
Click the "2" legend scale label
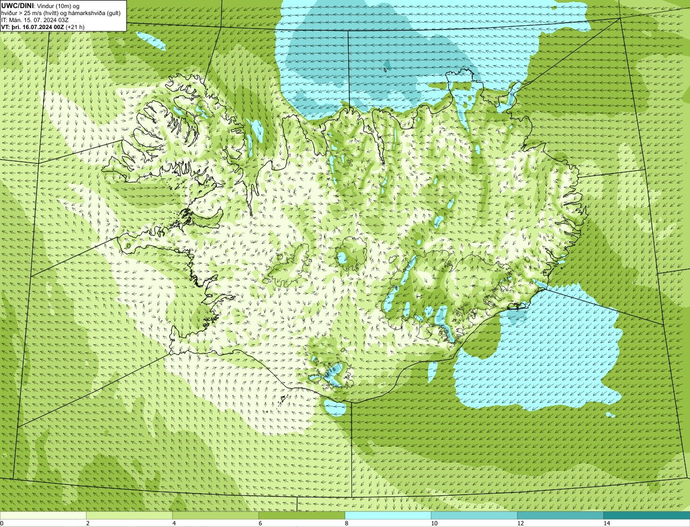(87, 523)
